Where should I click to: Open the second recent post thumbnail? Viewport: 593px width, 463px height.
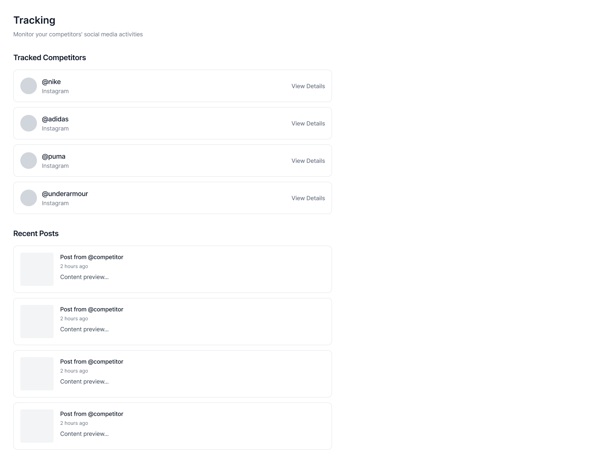(37, 322)
